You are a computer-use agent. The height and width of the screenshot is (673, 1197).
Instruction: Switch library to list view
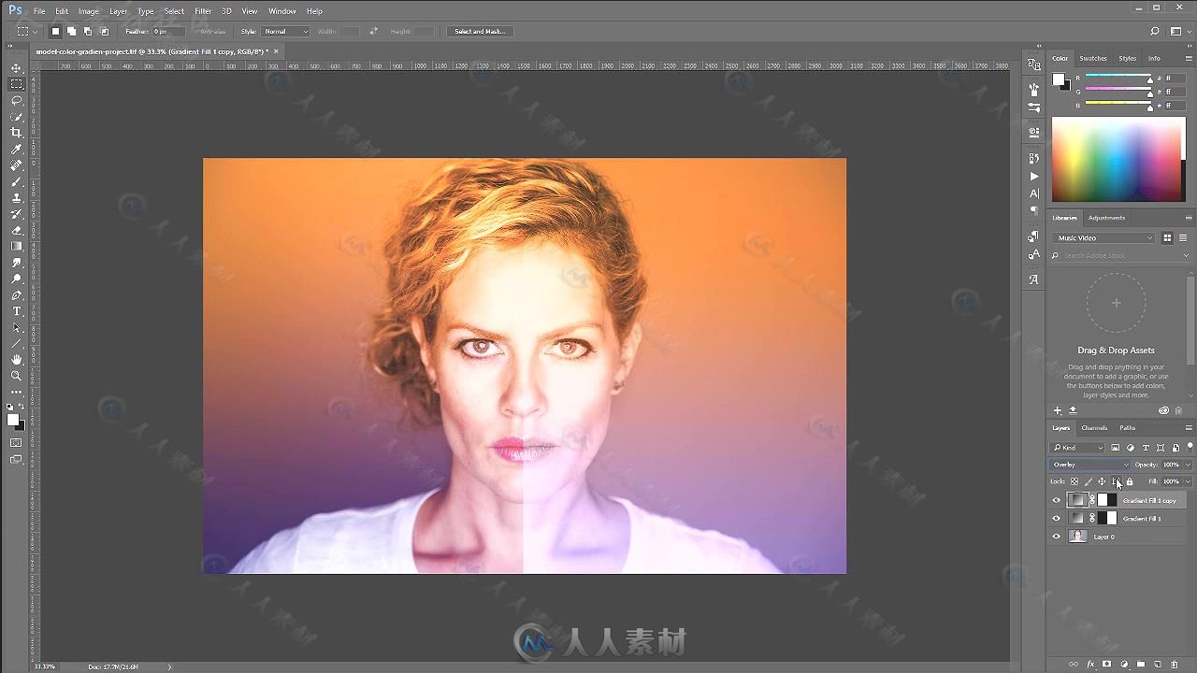point(1182,237)
